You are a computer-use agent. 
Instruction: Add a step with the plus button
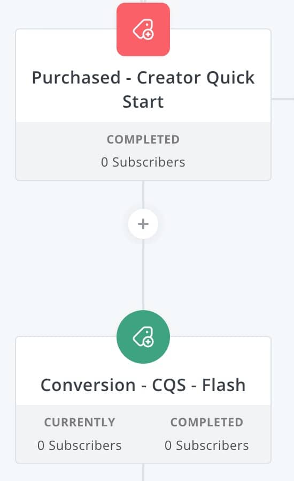pyautogui.click(x=143, y=224)
